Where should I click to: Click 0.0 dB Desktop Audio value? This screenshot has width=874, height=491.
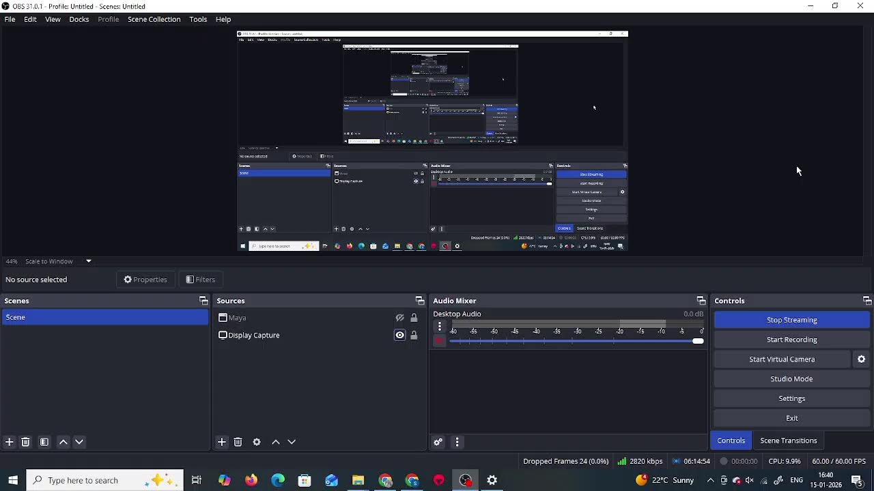693,314
